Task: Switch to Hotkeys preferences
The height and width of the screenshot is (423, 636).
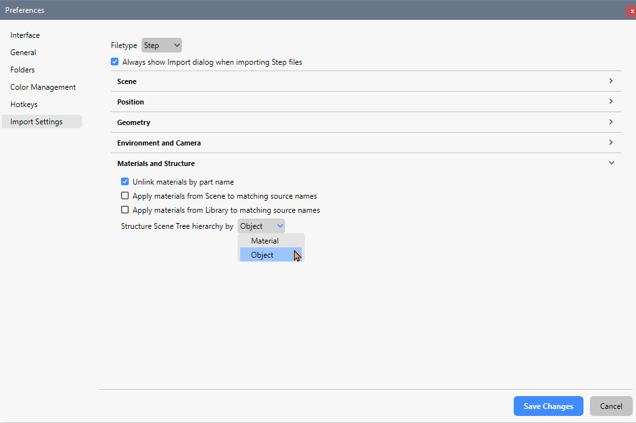Action: [24, 104]
